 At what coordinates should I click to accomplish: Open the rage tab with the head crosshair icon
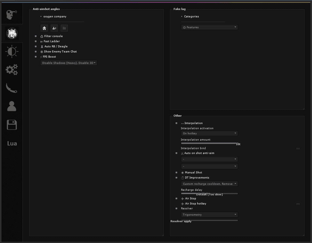tap(12, 14)
